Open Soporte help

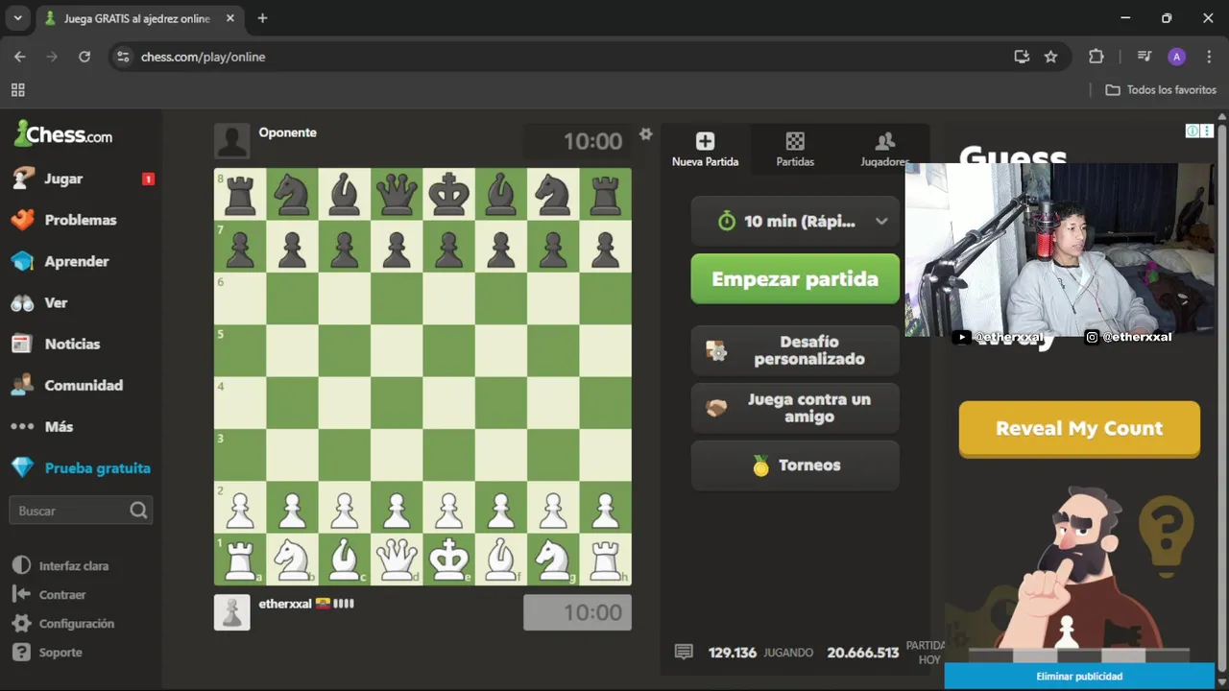click(x=46, y=653)
